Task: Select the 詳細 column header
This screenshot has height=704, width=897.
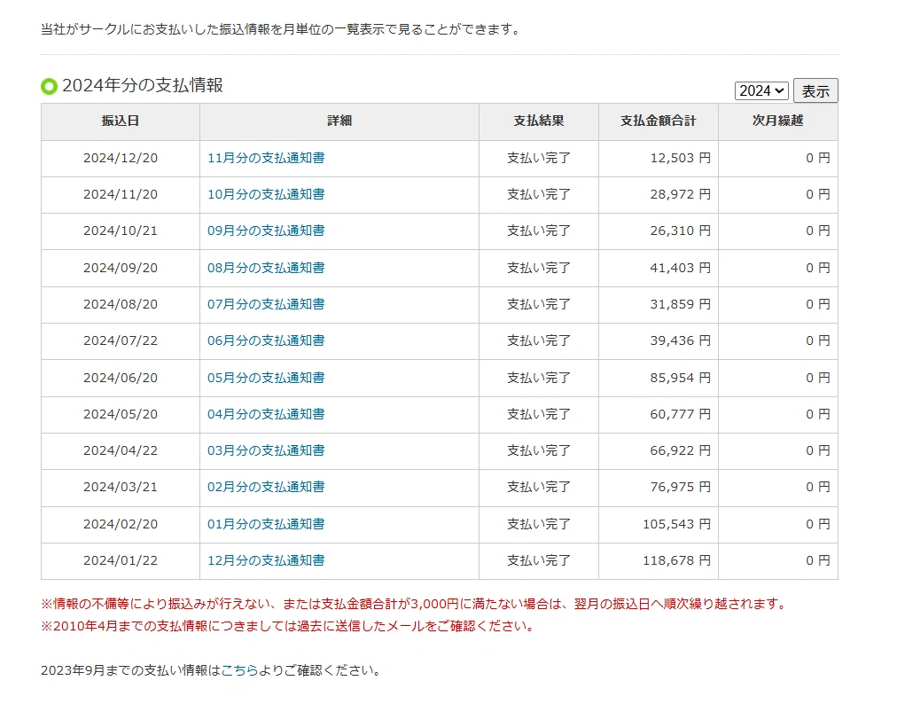Action: click(x=339, y=121)
